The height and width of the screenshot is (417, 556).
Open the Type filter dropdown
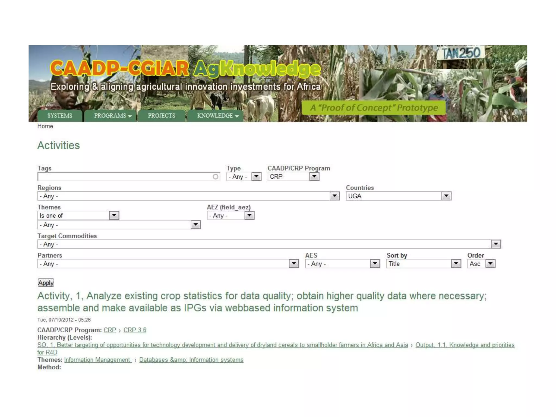click(x=244, y=177)
